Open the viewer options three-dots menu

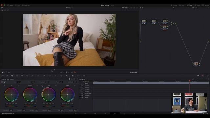point(137,8)
